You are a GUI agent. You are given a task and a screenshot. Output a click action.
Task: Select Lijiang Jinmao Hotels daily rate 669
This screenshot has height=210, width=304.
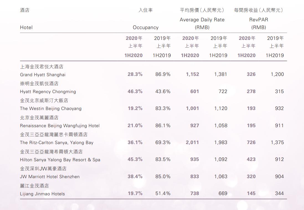coord(223,193)
